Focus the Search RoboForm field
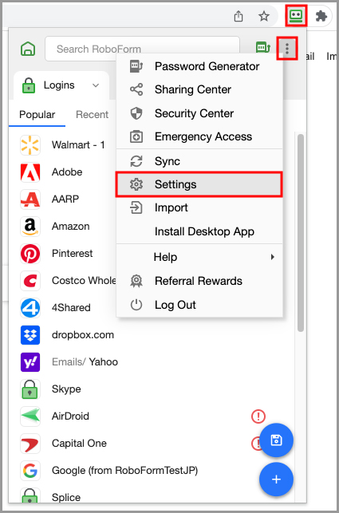This screenshot has width=339, height=513. point(142,49)
